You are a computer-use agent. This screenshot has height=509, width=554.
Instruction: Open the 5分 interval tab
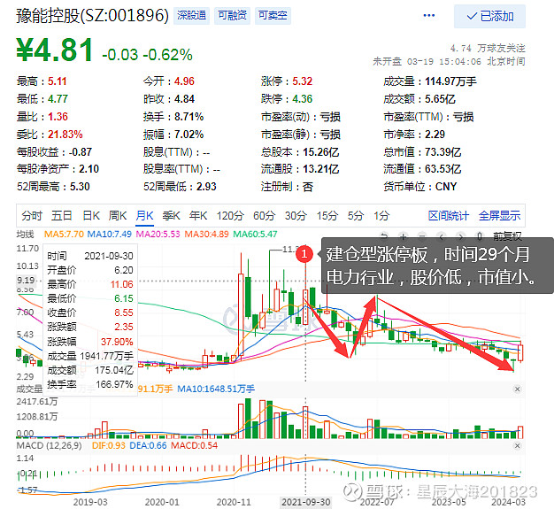pos(356,215)
